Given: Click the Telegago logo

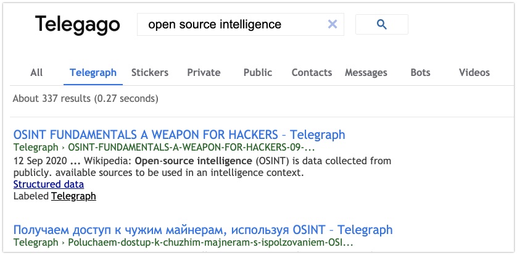Looking at the screenshot, I should pos(77,25).
